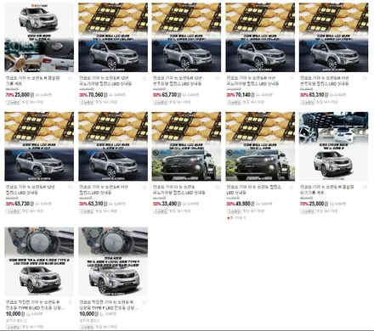Screen dimensions: 374x331
Task: Open the black SUV thumbnail for 49,980원 item
Action: [260, 147]
